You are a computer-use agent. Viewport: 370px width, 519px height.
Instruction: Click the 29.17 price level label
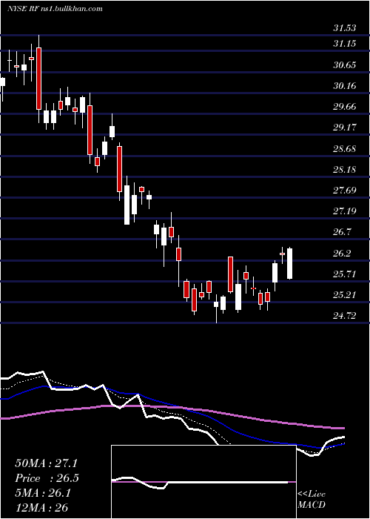[x=345, y=128]
